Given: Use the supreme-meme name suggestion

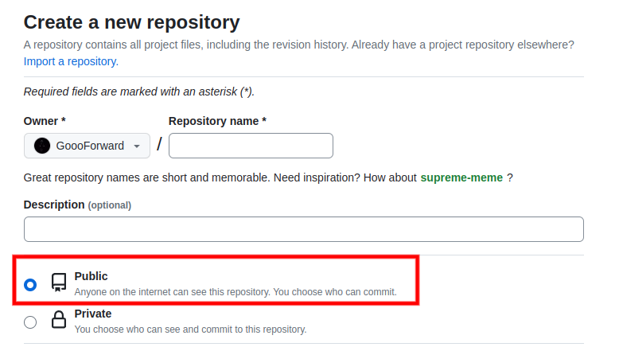Looking at the screenshot, I should (x=461, y=177).
